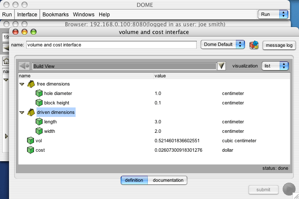Viewport: 299px width, 199px height.
Task: Collapse the free dimensions group
Action: (22, 84)
